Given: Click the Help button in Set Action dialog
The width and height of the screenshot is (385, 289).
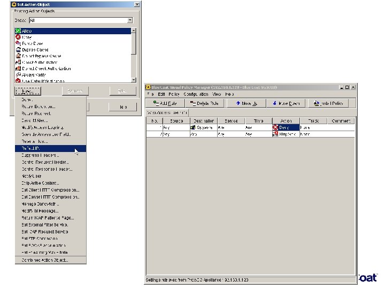Looking at the screenshot, I should [x=123, y=107].
